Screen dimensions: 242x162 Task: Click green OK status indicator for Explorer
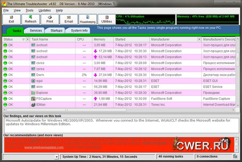pyautogui.click(x=5, y=92)
